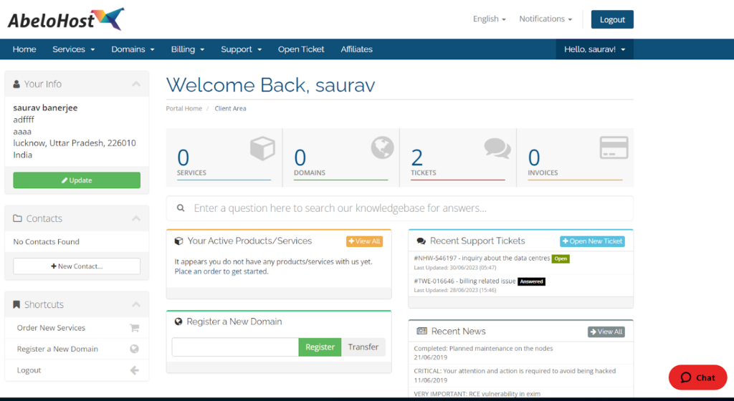The height and width of the screenshot is (401, 734).
Task: Click the 0 Domains stat tile
Action: click(340, 158)
